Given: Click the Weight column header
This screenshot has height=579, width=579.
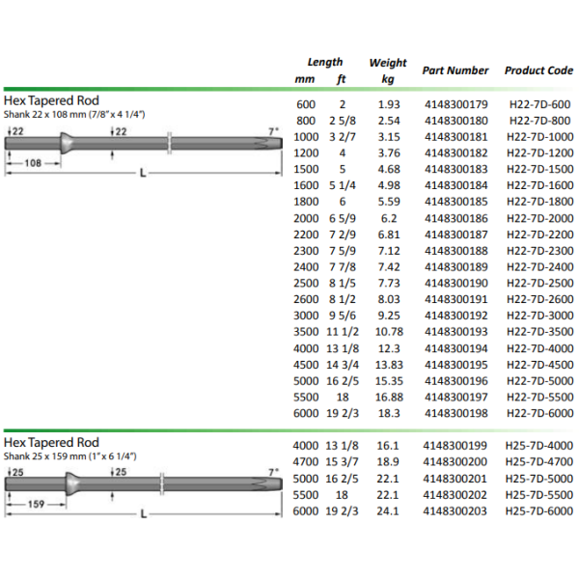Looking at the screenshot, I should click(x=388, y=63).
